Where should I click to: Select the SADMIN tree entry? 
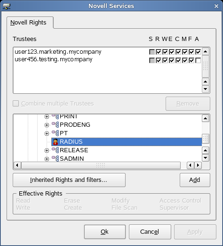click(x=72, y=159)
